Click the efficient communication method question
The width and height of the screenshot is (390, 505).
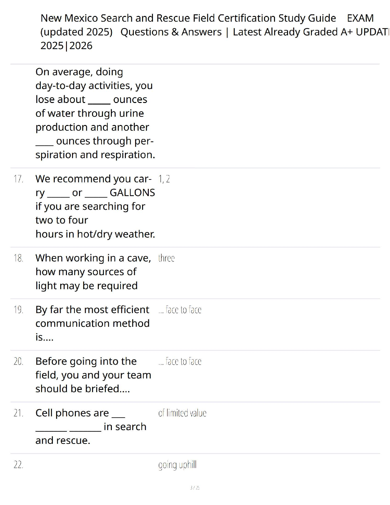tap(92, 323)
